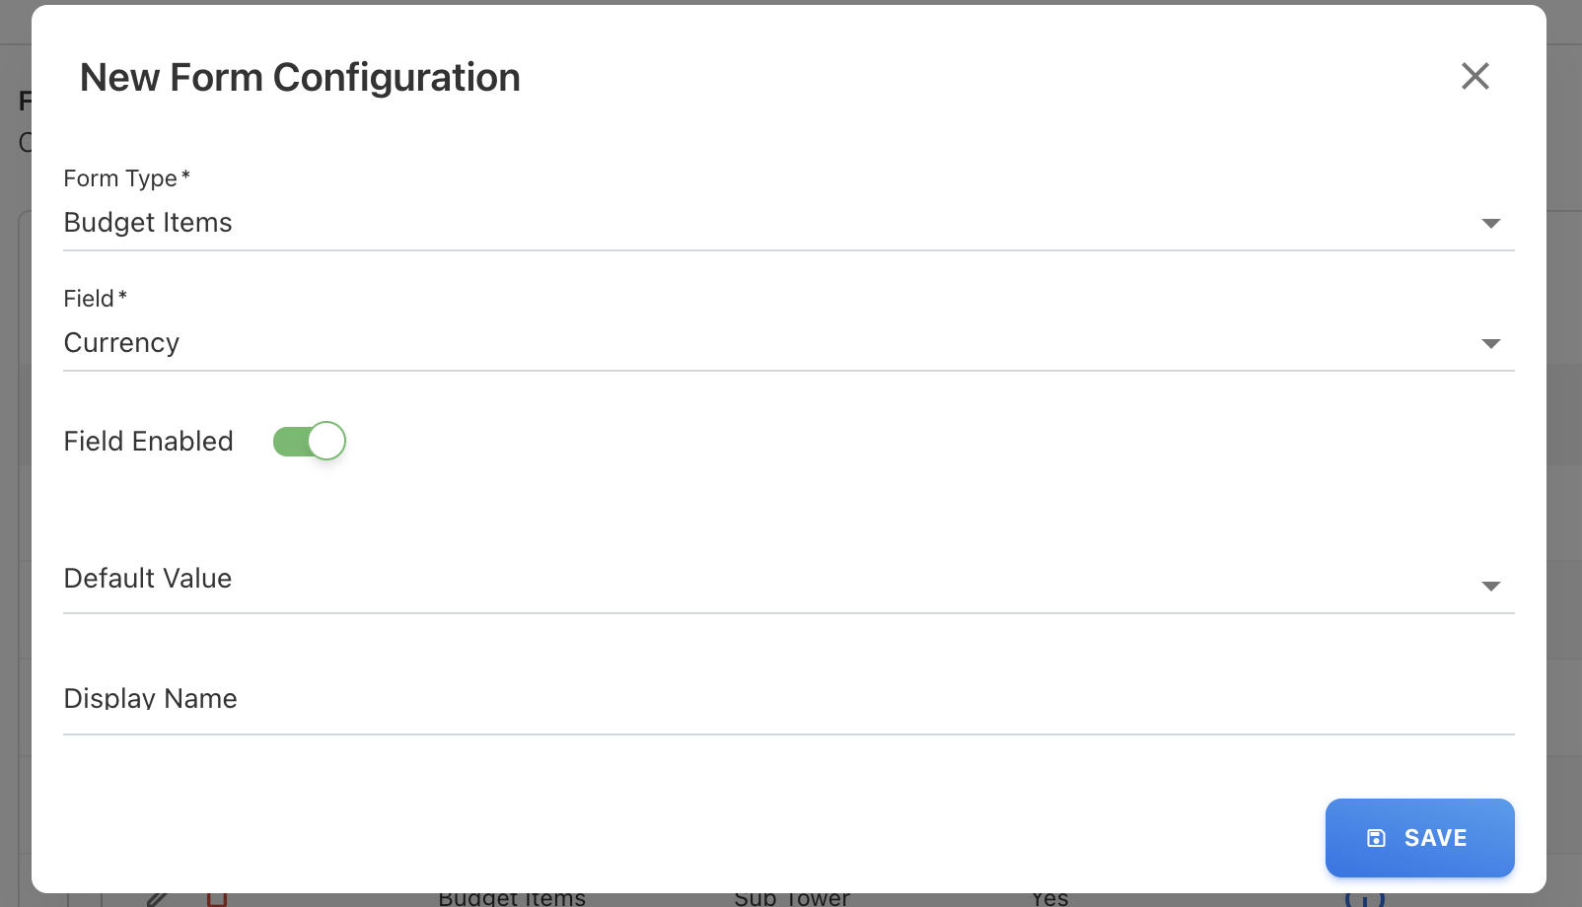Click the Form Type dropdown arrow
1582x907 pixels.
[1490, 224]
